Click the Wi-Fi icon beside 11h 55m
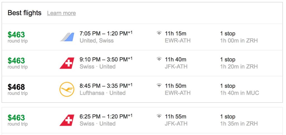 (159, 117)
